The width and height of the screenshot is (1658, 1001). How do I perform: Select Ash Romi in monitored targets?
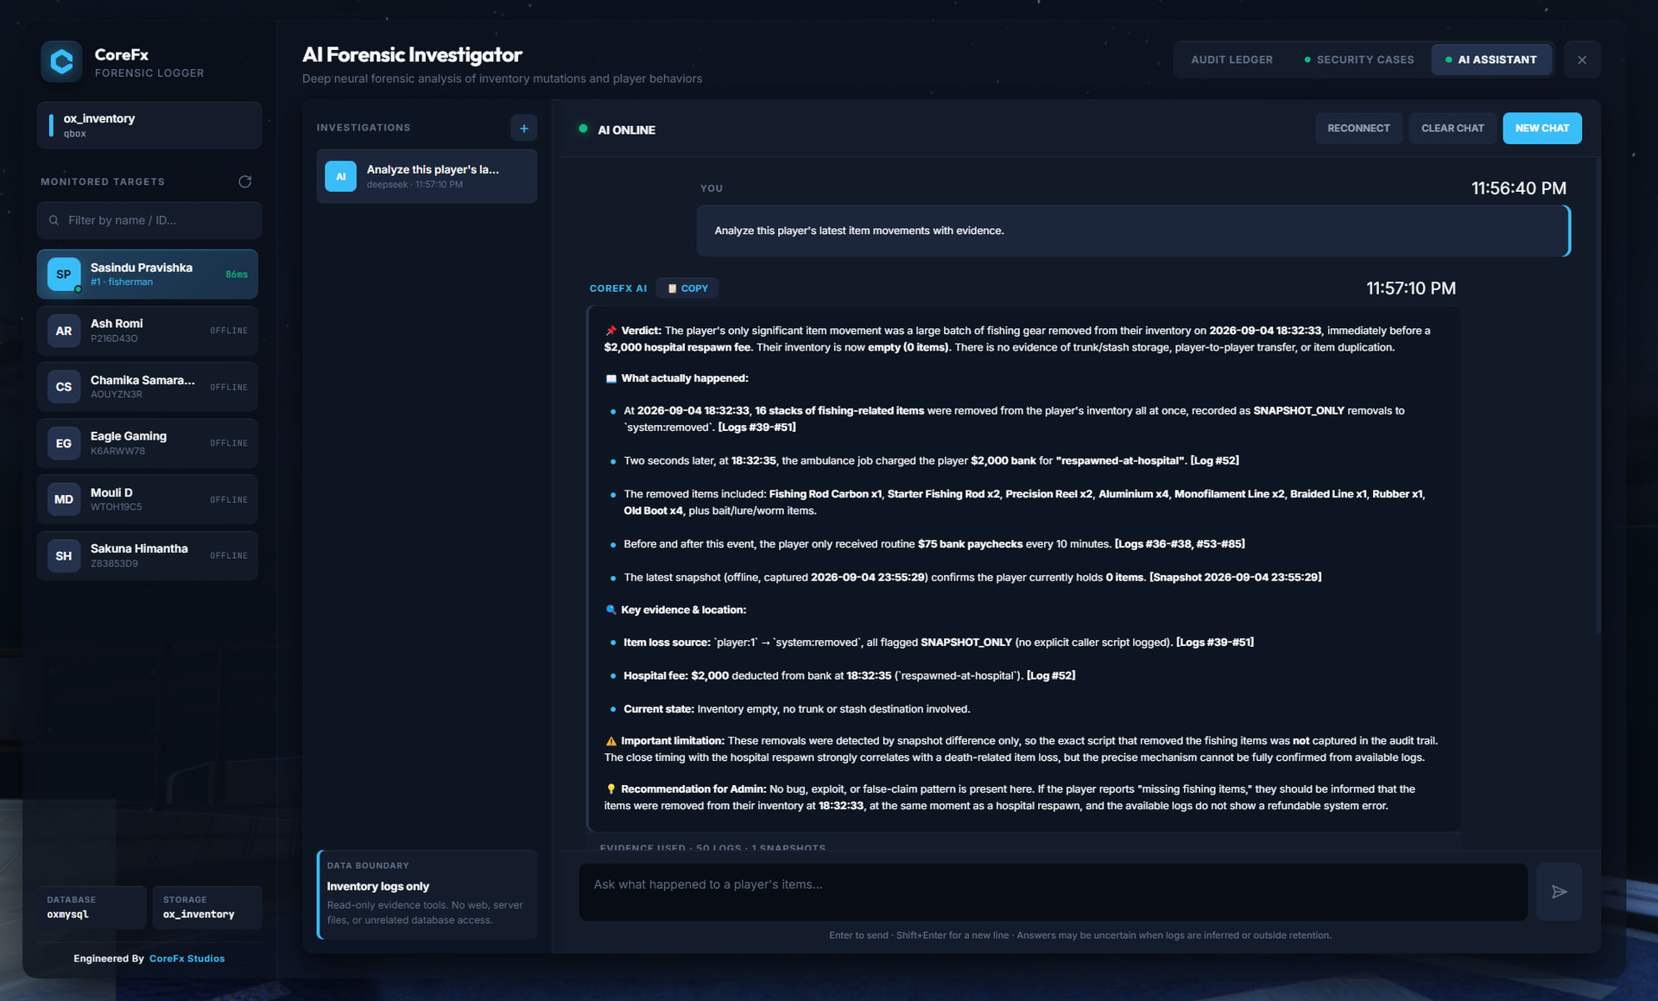point(148,331)
